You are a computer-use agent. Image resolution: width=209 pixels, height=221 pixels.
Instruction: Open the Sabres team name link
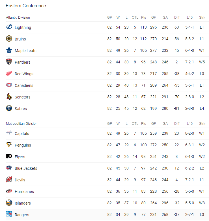point(21,109)
